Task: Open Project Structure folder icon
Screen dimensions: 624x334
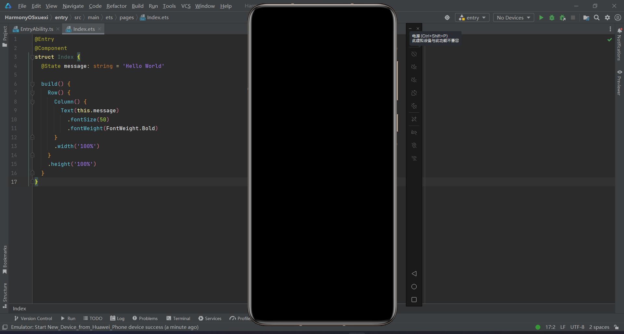Action: pyautogui.click(x=586, y=18)
